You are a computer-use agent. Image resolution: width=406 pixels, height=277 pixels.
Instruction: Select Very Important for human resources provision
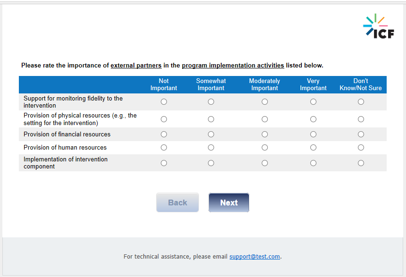coord(313,148)
